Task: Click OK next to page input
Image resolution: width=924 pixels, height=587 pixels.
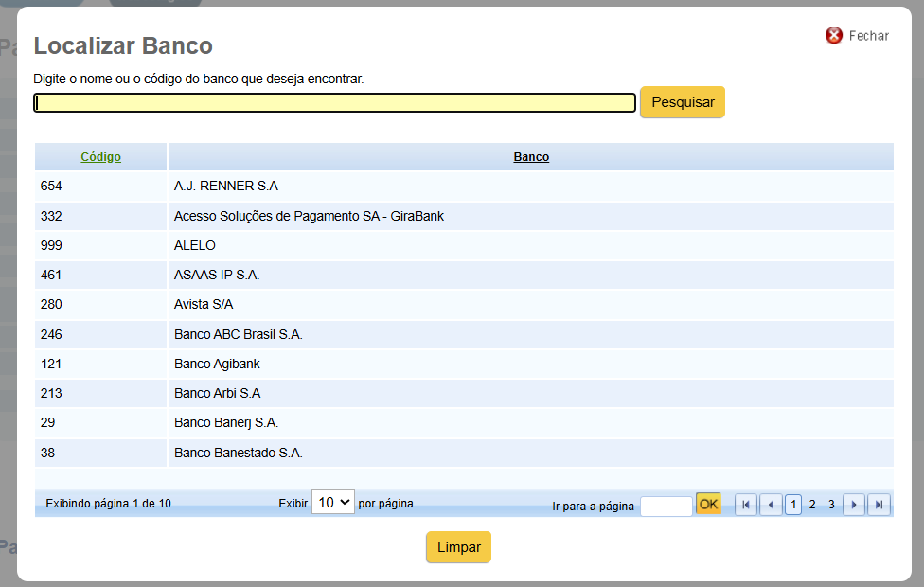Action: tap(708, 504)
